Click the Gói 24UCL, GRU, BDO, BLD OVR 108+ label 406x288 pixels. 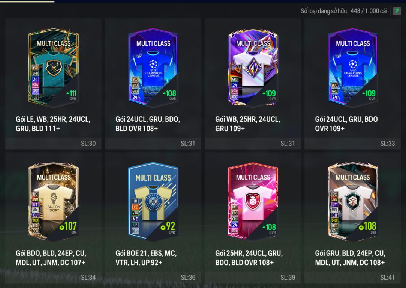[148, 124]
